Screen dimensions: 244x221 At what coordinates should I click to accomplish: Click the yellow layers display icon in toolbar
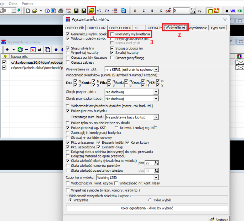click(91, 10)
